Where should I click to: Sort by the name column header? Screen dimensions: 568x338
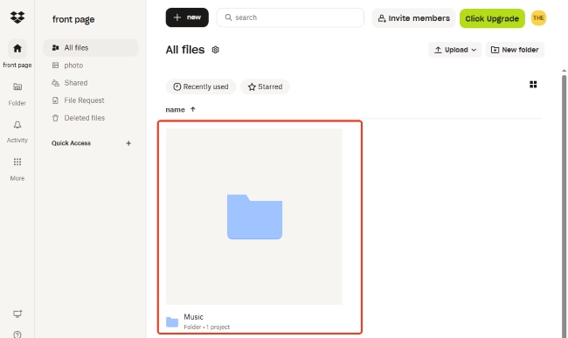[176, 110]
